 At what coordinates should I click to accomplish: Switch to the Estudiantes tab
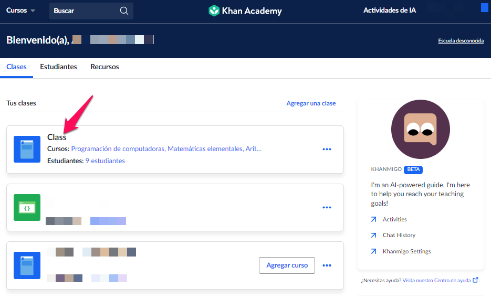click(59, 67)
